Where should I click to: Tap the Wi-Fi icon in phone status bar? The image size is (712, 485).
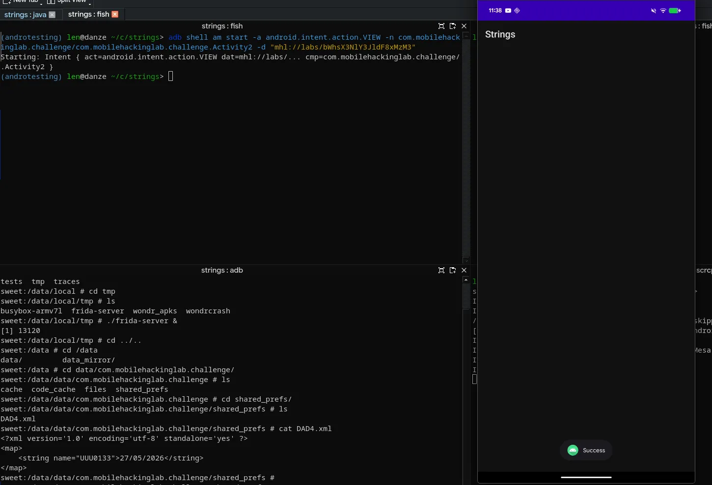[x=663, y=10]
